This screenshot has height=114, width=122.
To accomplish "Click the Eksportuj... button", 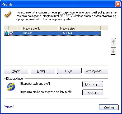I will point(93,84).
